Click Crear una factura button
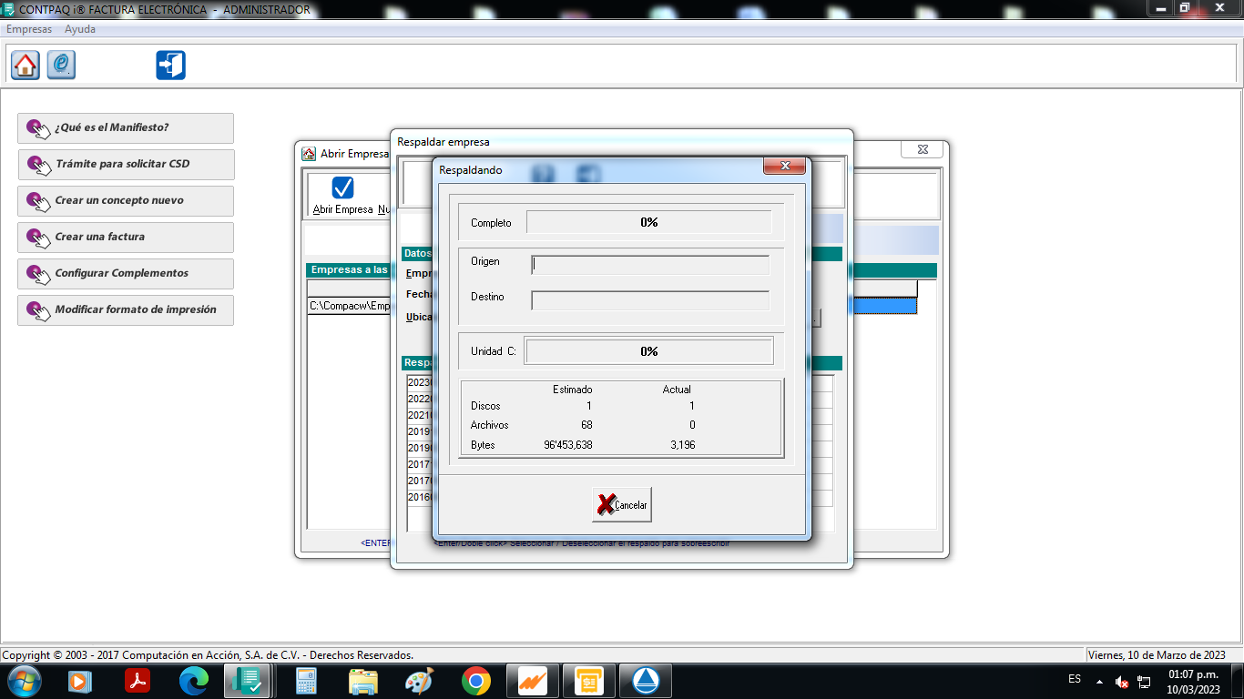Image resolution: width=1244 pixels, height=699 pixels. pos(126,238)
